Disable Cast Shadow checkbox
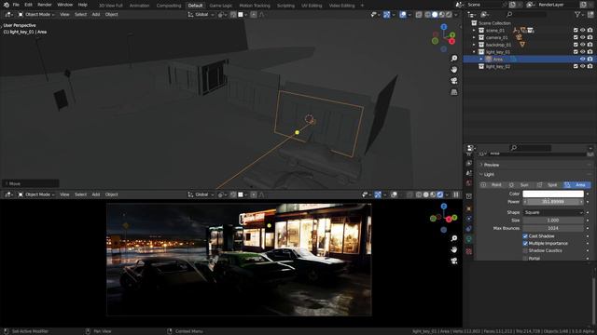Image resolution: width=597 pixels, height=335 pixels. 525,236
